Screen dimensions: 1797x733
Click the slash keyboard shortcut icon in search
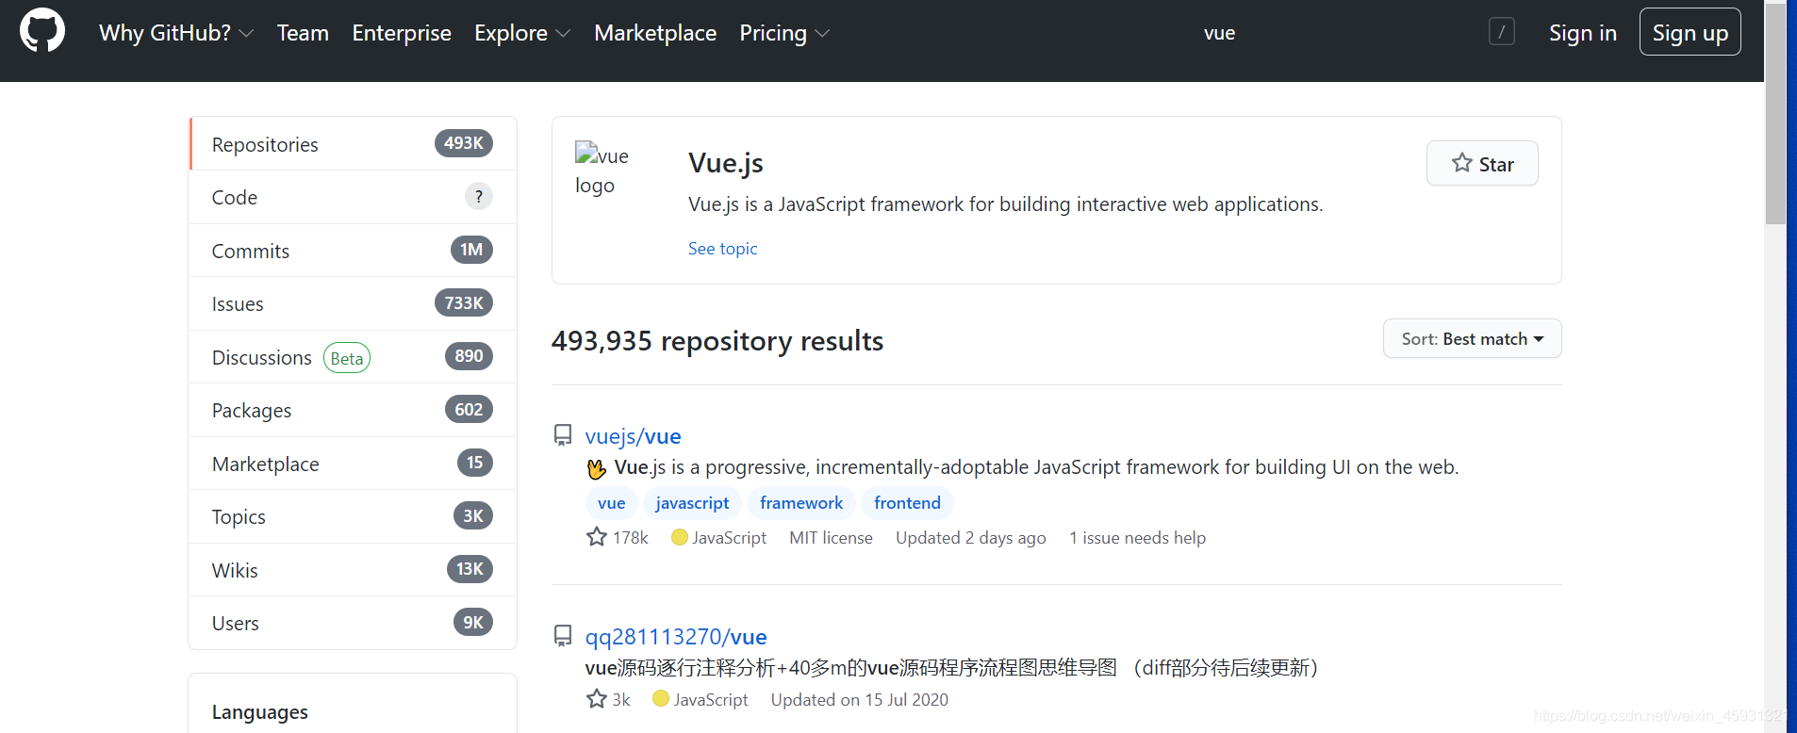click(1502, 32)
